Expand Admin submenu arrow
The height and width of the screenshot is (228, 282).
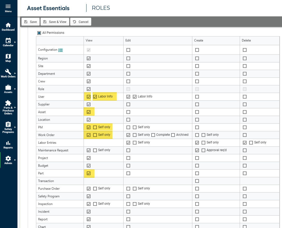[x=15, y=160]
